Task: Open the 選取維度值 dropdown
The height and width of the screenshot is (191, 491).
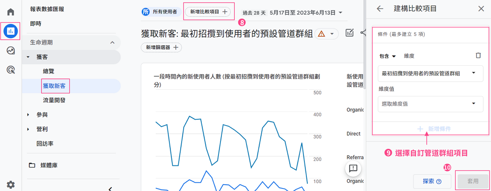Action: point(431,104)
